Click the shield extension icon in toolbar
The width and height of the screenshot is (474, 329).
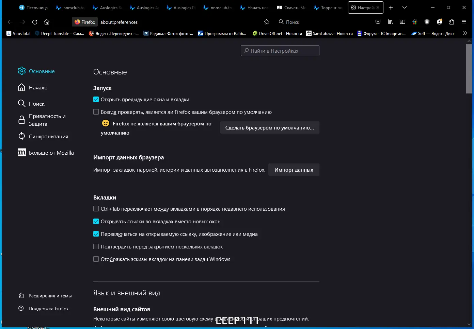[x=427, y=22]
